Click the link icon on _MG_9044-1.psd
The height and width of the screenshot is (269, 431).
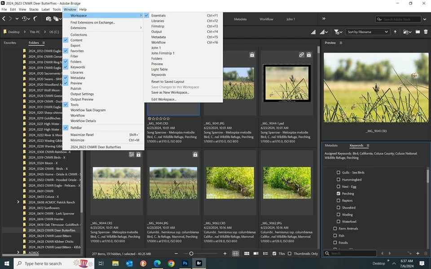coord(302,55)
